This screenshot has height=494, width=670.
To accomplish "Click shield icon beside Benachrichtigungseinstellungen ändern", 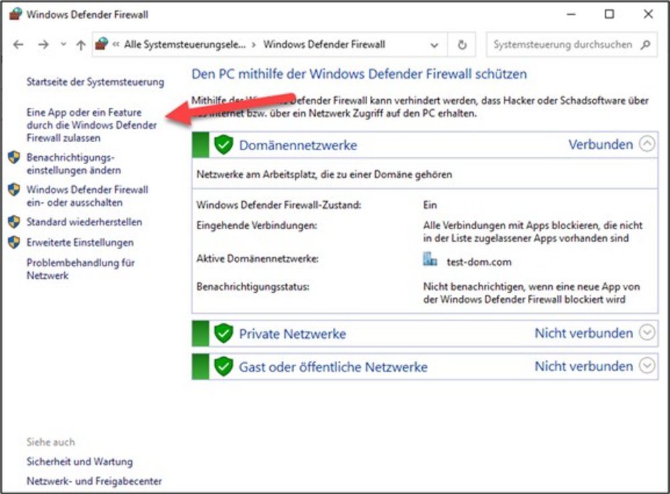I will (x=14, y=158).
